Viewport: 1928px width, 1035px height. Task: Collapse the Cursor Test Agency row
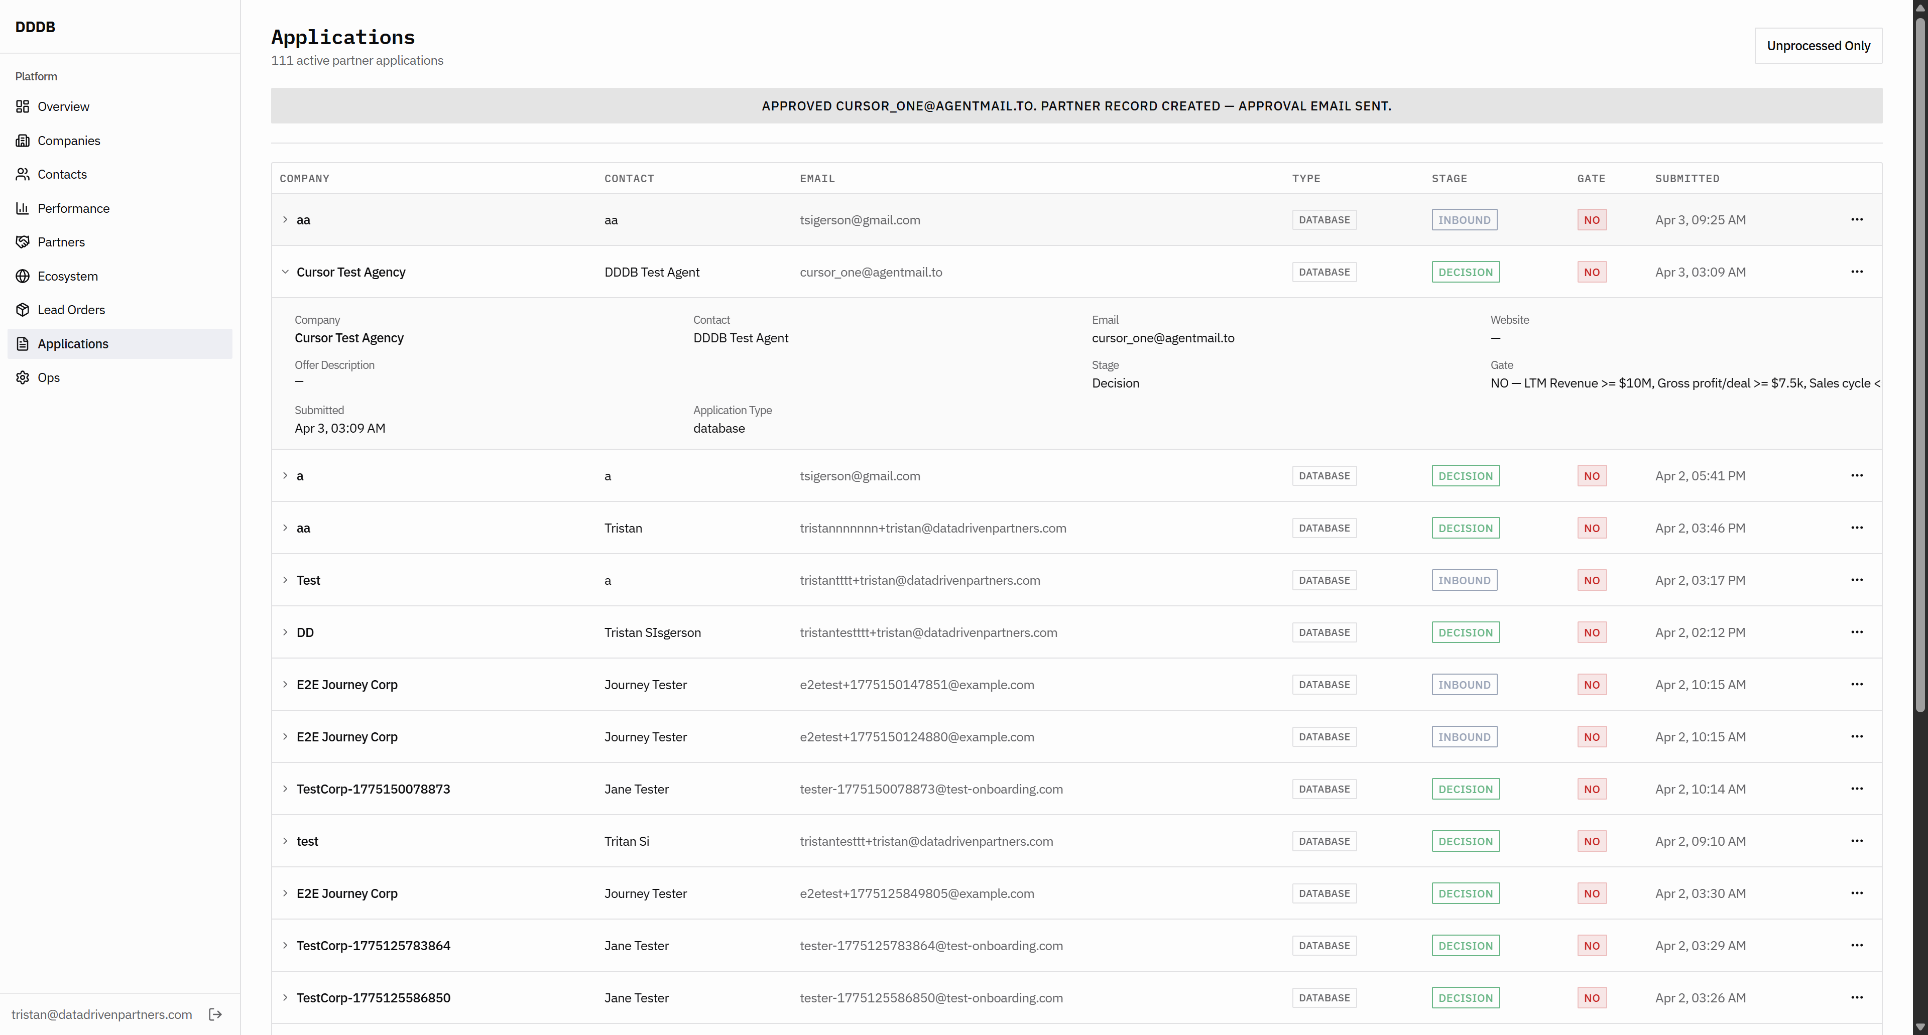[285, 272]
